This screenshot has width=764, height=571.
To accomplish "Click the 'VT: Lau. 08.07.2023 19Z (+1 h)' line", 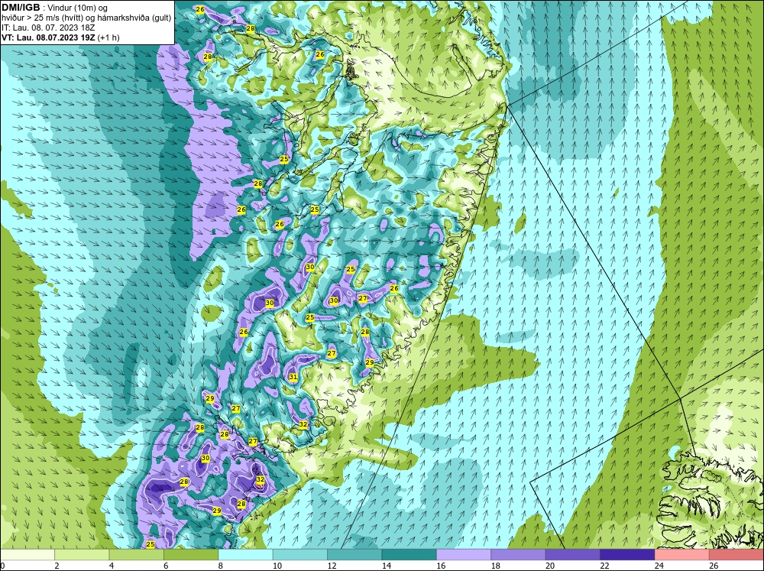I will point(60,37).
